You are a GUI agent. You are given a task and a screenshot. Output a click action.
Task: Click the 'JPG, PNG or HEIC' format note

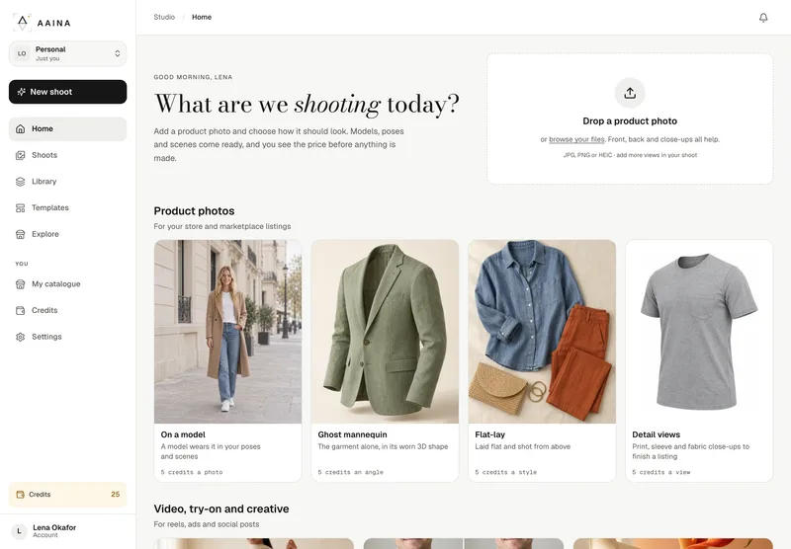pyautogui.click(x=630, y=155)
